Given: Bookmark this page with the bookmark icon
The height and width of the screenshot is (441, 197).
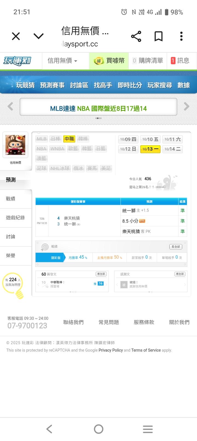Looking at the screenshot, I should tap(158, 36).
